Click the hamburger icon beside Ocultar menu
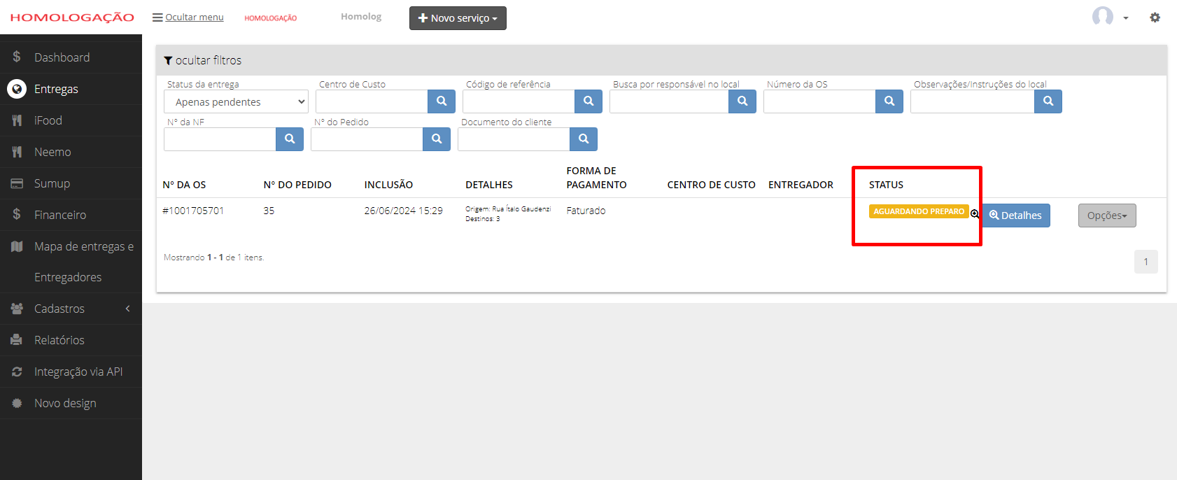 [x=157, y=17]
